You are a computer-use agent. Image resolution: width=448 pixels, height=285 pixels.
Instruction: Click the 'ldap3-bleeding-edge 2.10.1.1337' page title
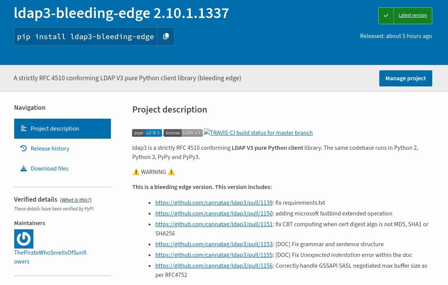[x=121, y=13]
